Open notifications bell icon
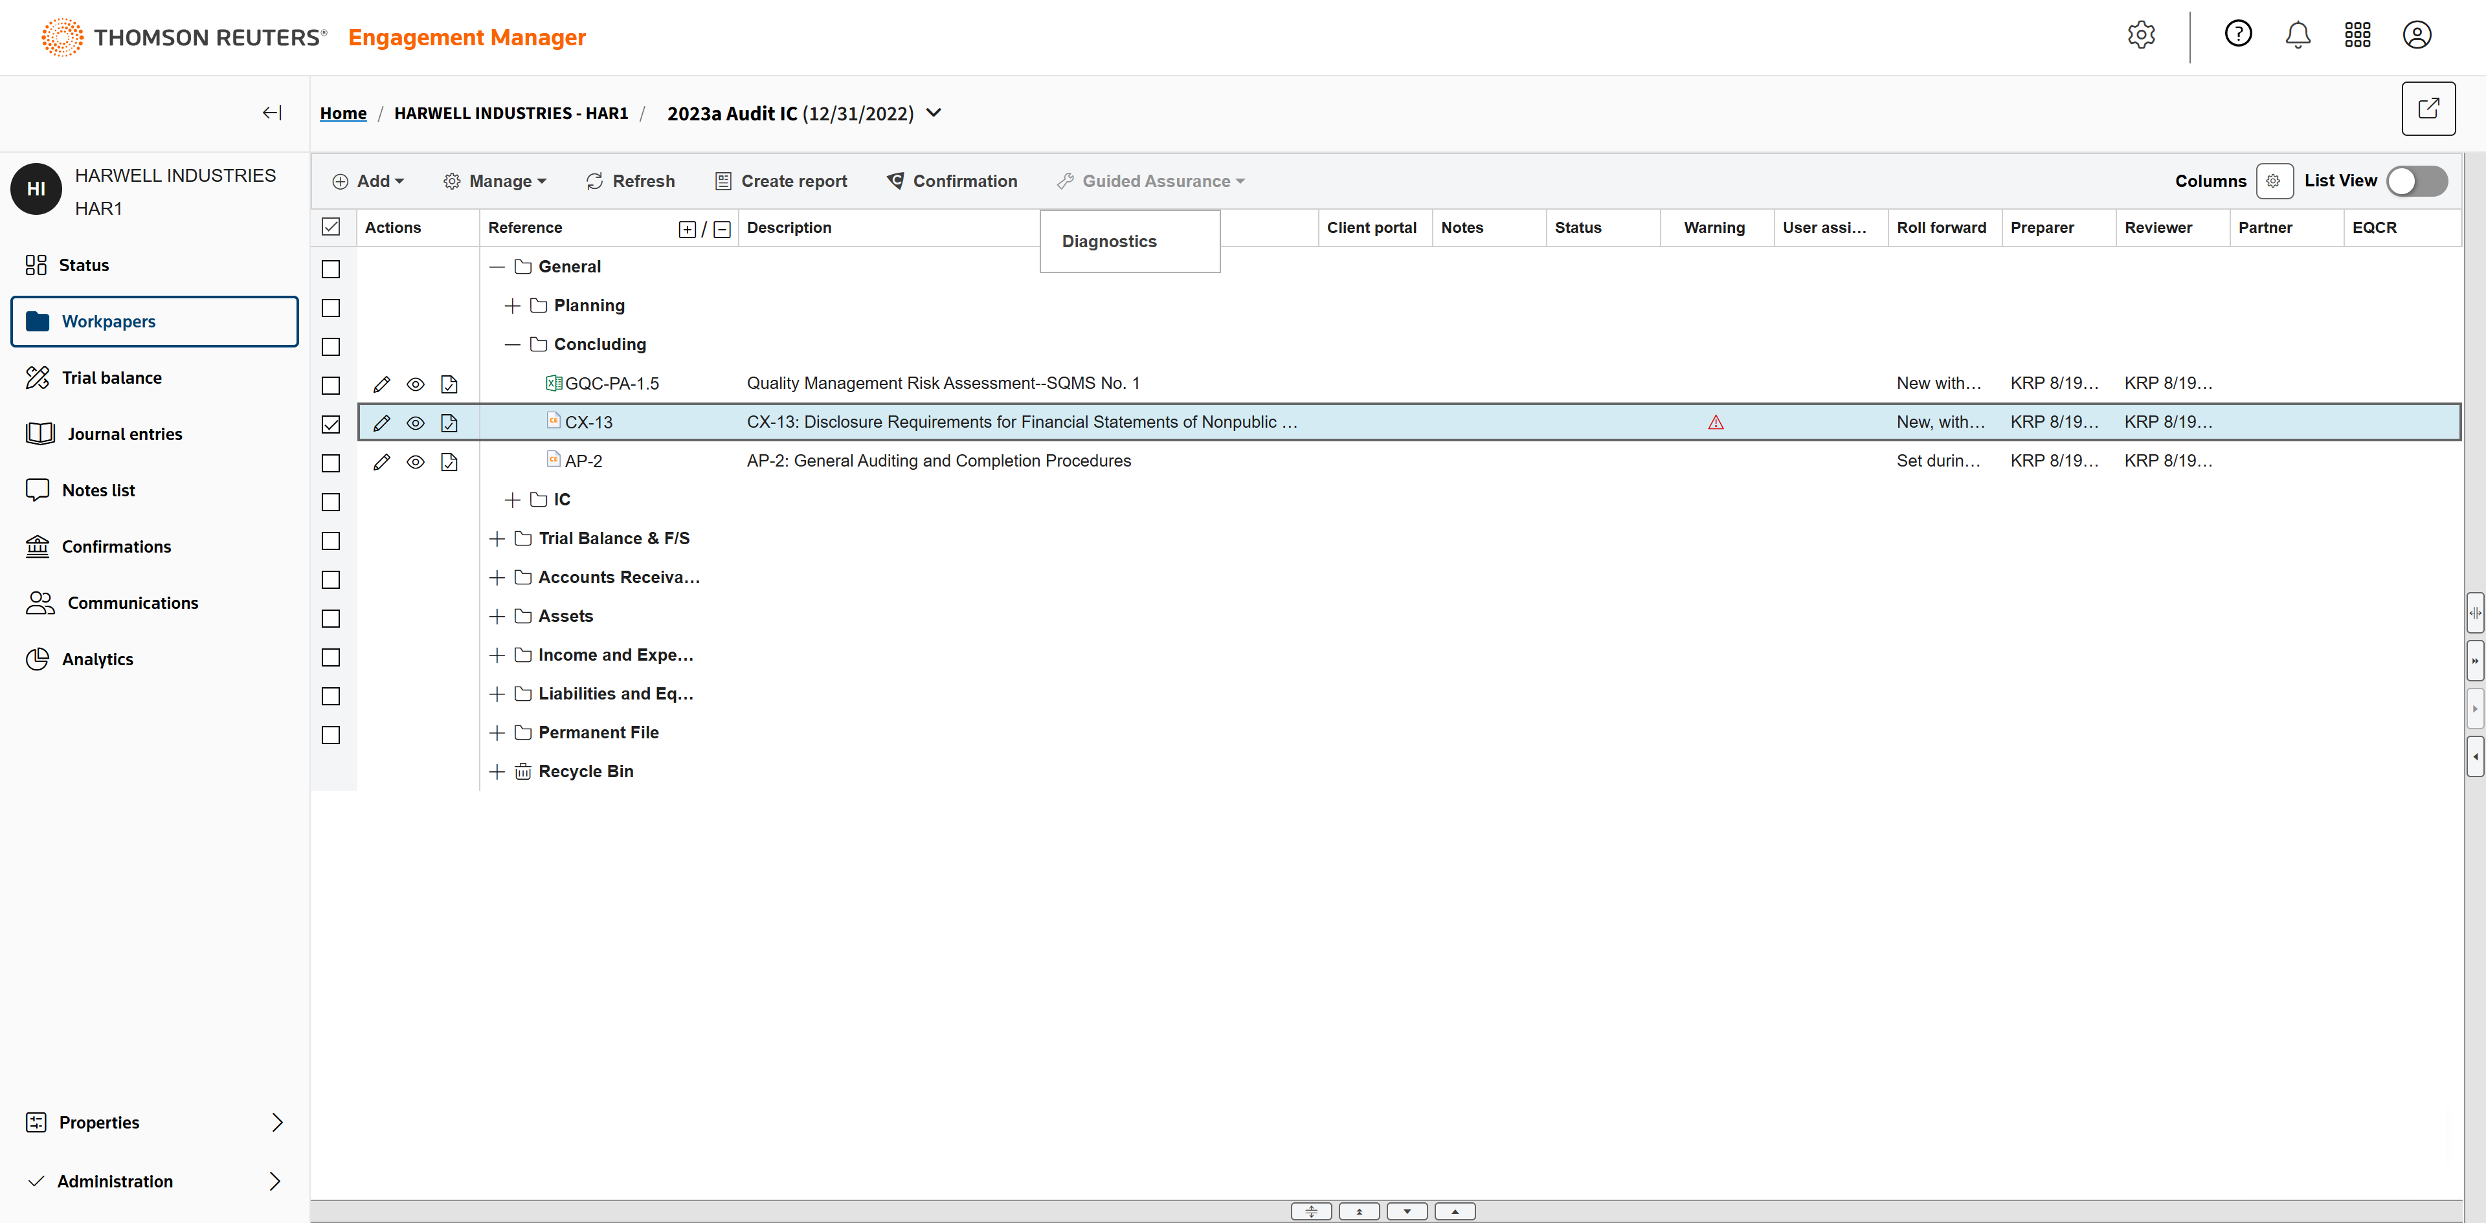The width and height of the screenshot is (2486, 1223). click(2298, 35)
